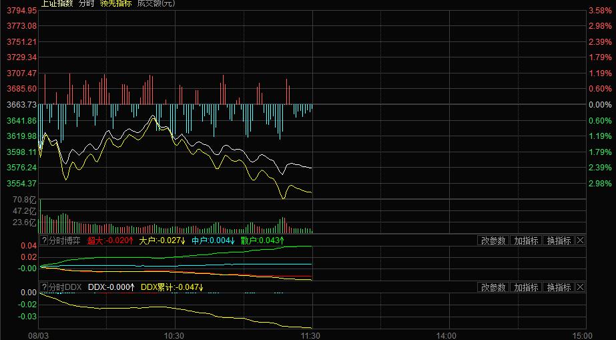Click the 分时 label in chart header
Image resolution: width=616 pixels, height=340 pixels.
[87, 3]
